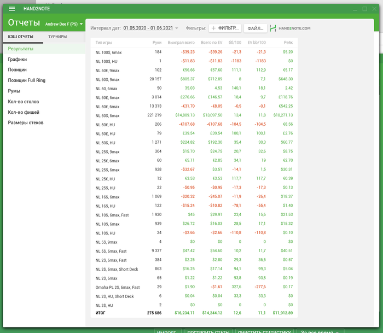Sort by the Рейк column header
Viewport: 383px width, 333px height.
click(x=288, y=43)
